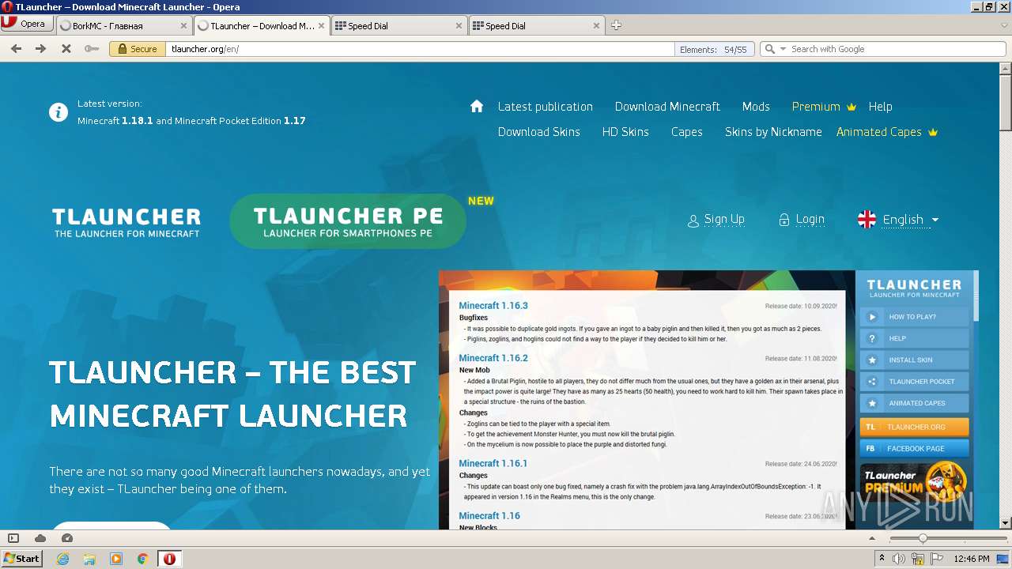Click the info icon beside Latest version

pos(59,112)
